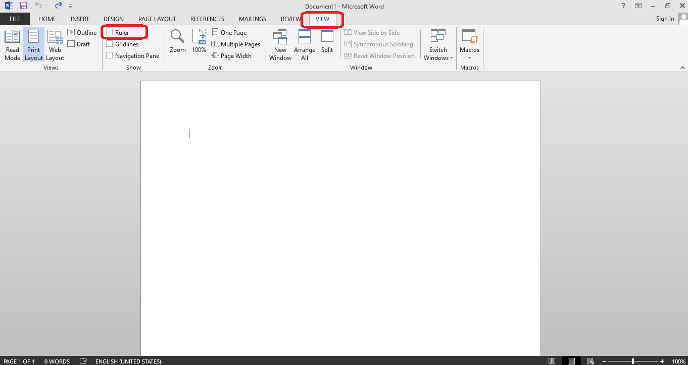Open Web Layout from the status bar
Image resolution: width=688 pixels, height=365 pixels.
click(x=590, y=361)
